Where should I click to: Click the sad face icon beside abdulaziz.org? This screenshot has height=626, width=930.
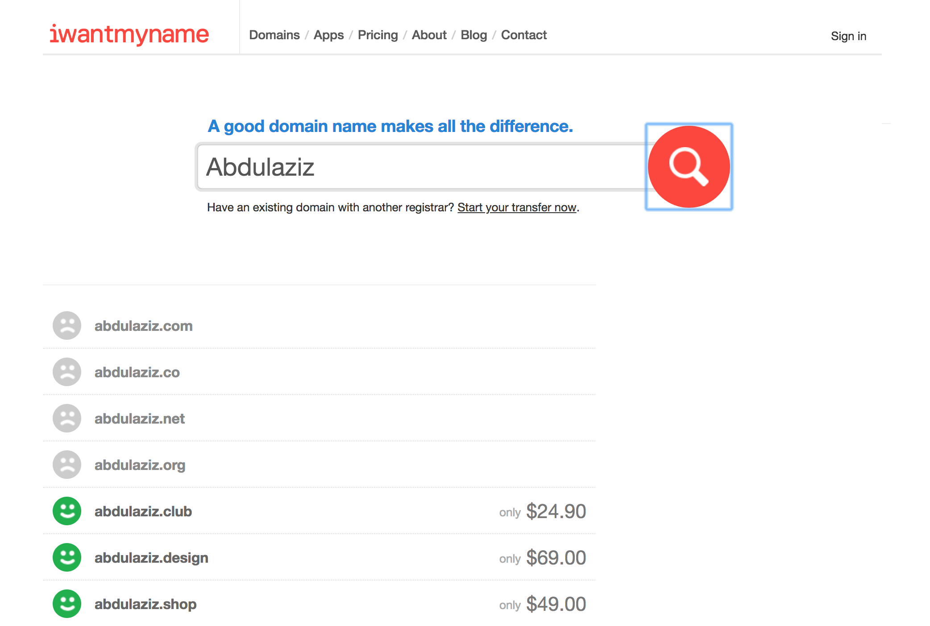[x=67, y=465]
